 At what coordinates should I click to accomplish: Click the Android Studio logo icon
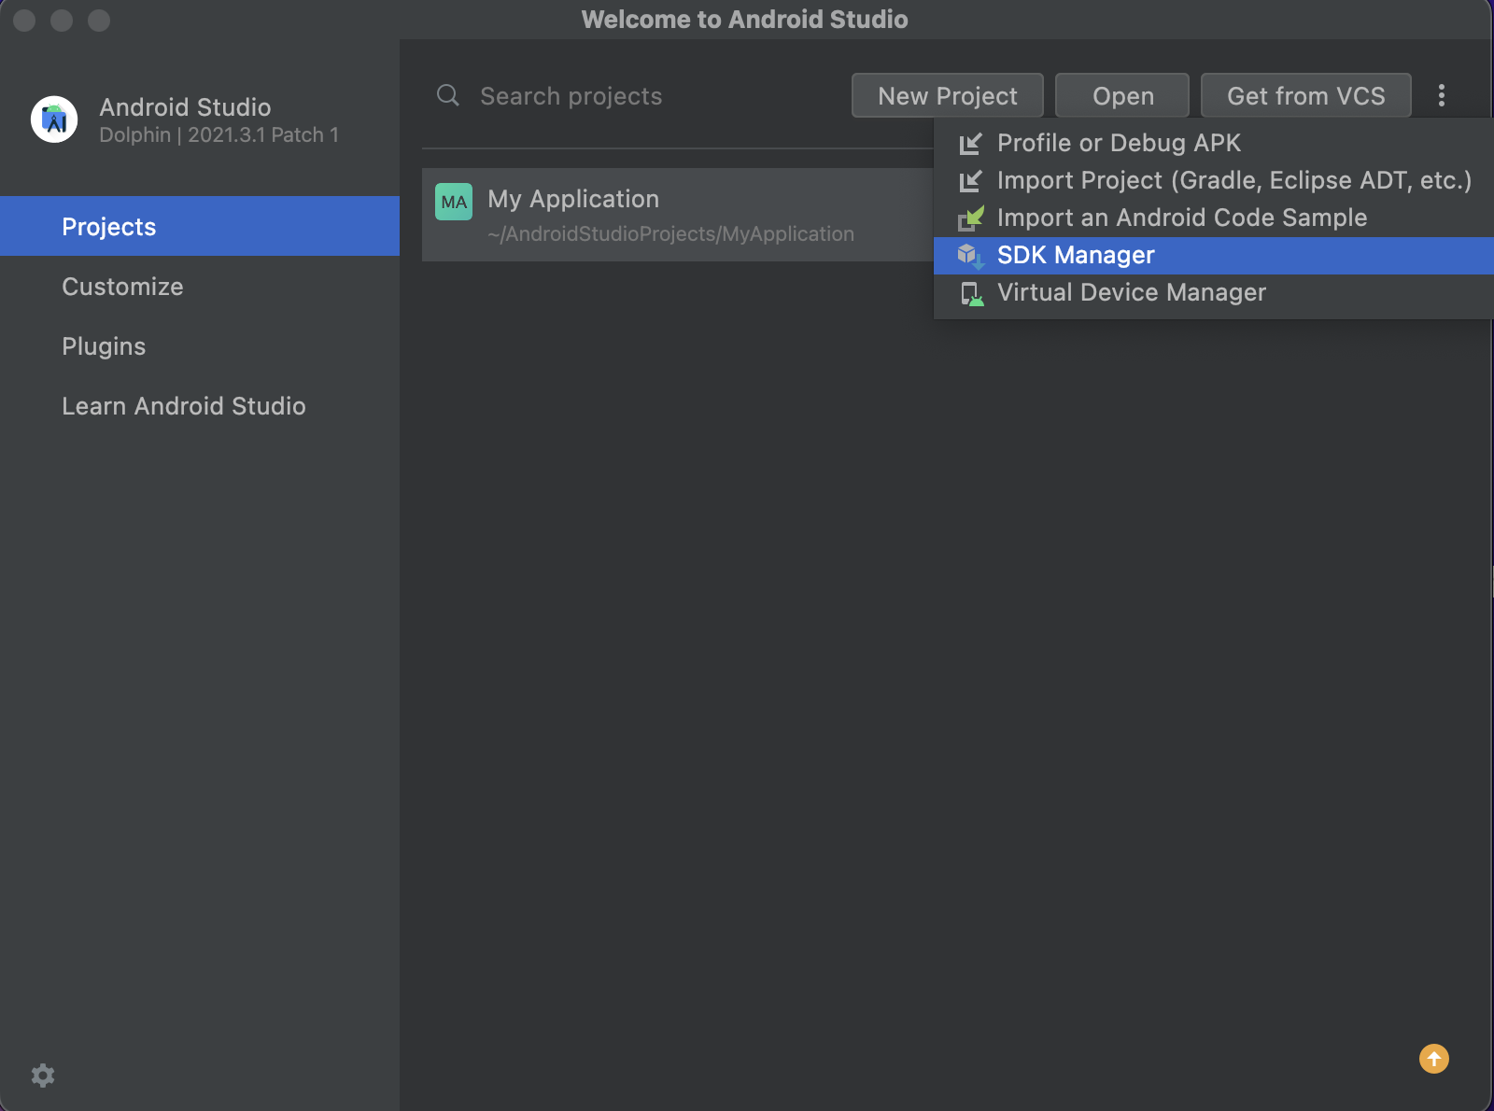point(54,120)
